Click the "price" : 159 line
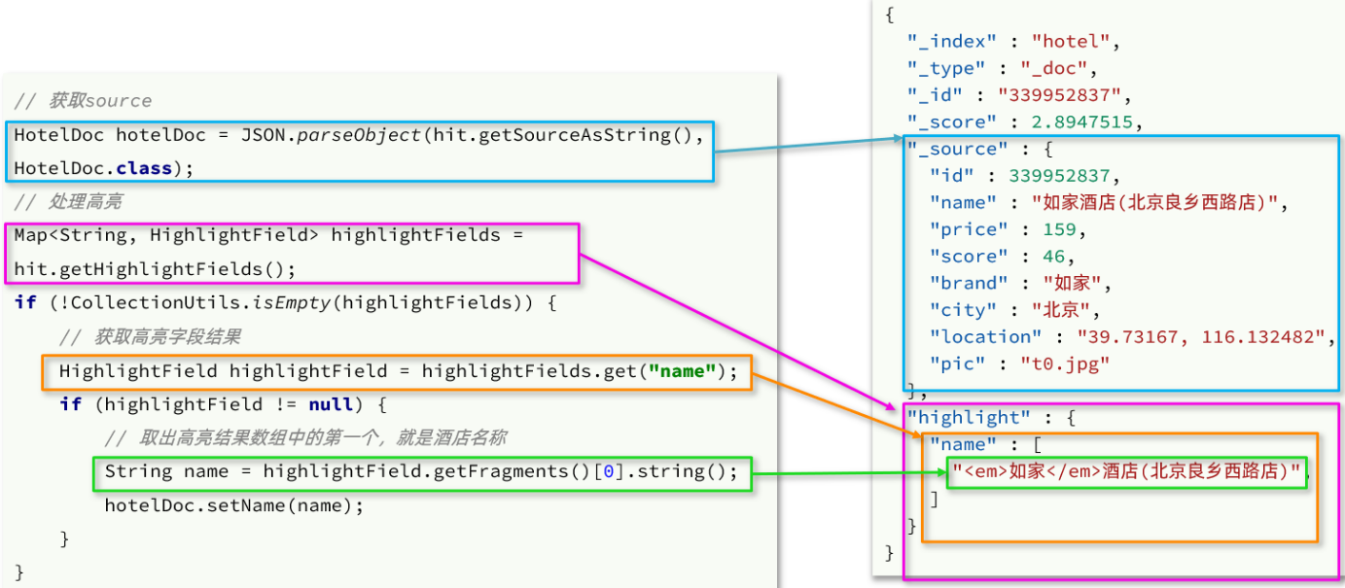This screenshot has height=588, width=1345. [1008, 230]
